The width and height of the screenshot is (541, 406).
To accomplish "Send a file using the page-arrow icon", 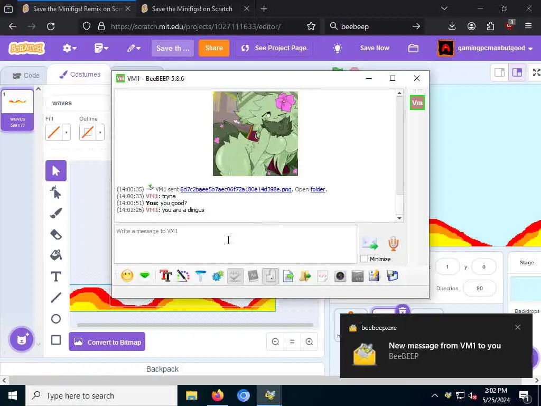I will coord(288,276).
